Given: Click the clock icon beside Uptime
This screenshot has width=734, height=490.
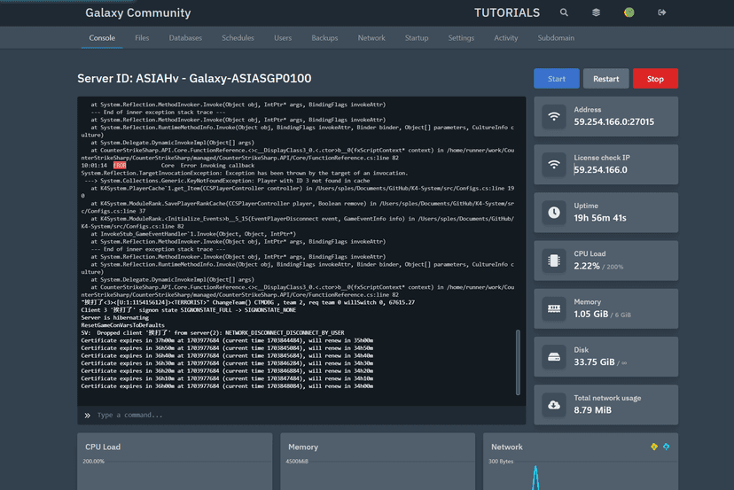Looking at the screenshot, I should (554, 213).
